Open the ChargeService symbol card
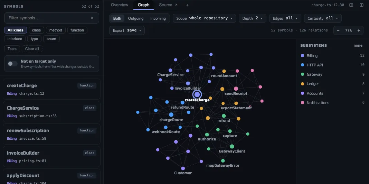The height and width of the screenshot is (184, 369). click(51, 112)
